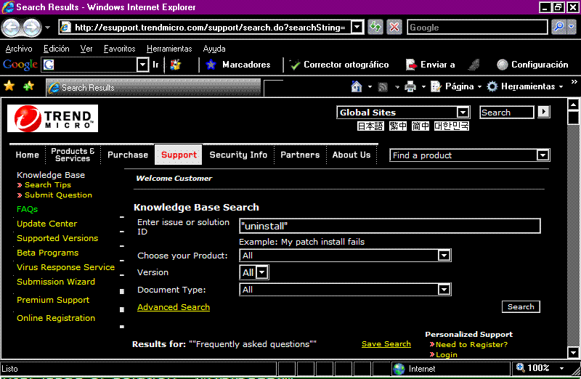The height and width of the screenshot is (379, 581).
Task: Open the Google toolbar search box dropdown
Action: 142,65
